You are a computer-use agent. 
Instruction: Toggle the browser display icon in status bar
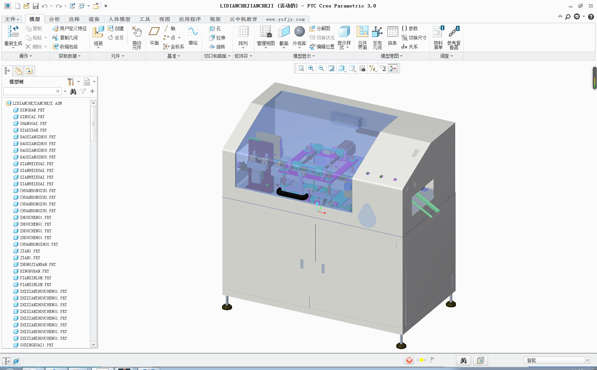(16, 361)
